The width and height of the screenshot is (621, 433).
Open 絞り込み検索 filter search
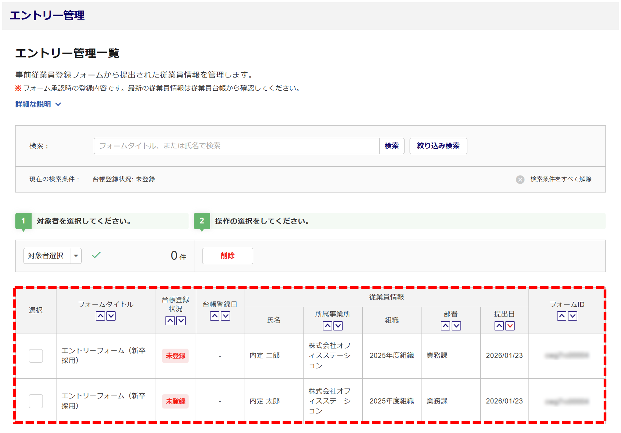438,146
